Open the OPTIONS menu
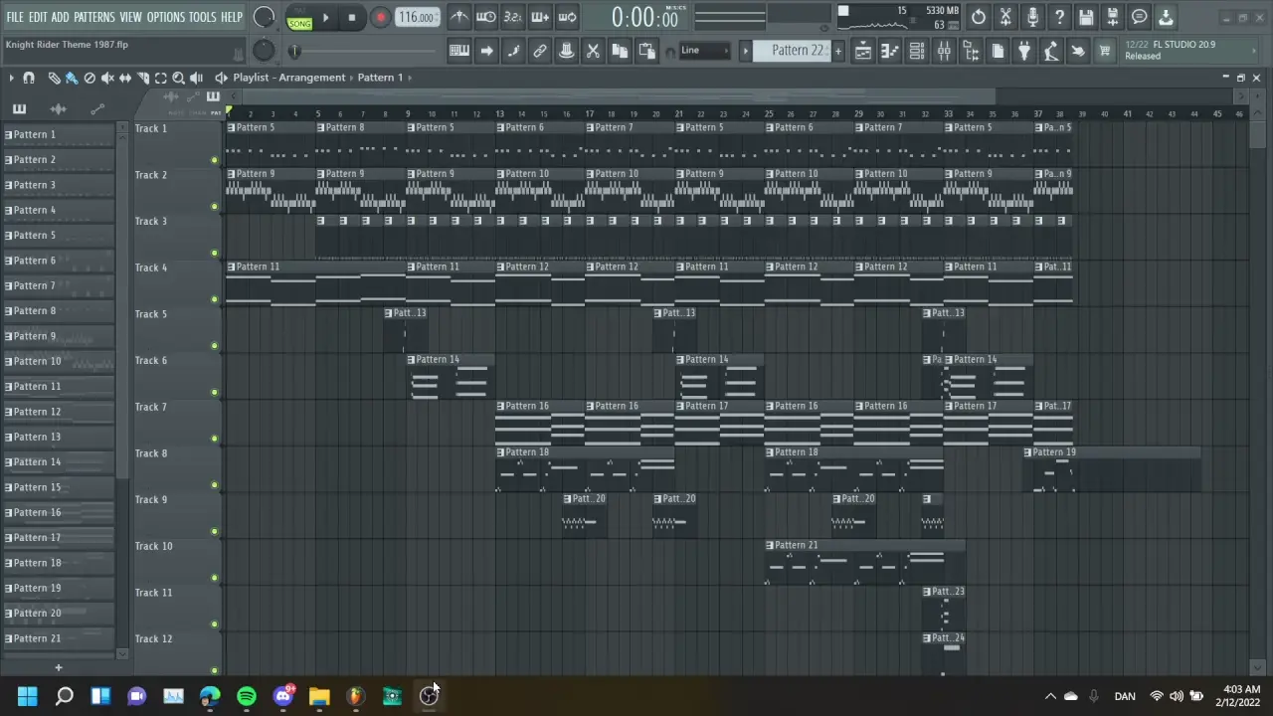 tap(165, 17)
